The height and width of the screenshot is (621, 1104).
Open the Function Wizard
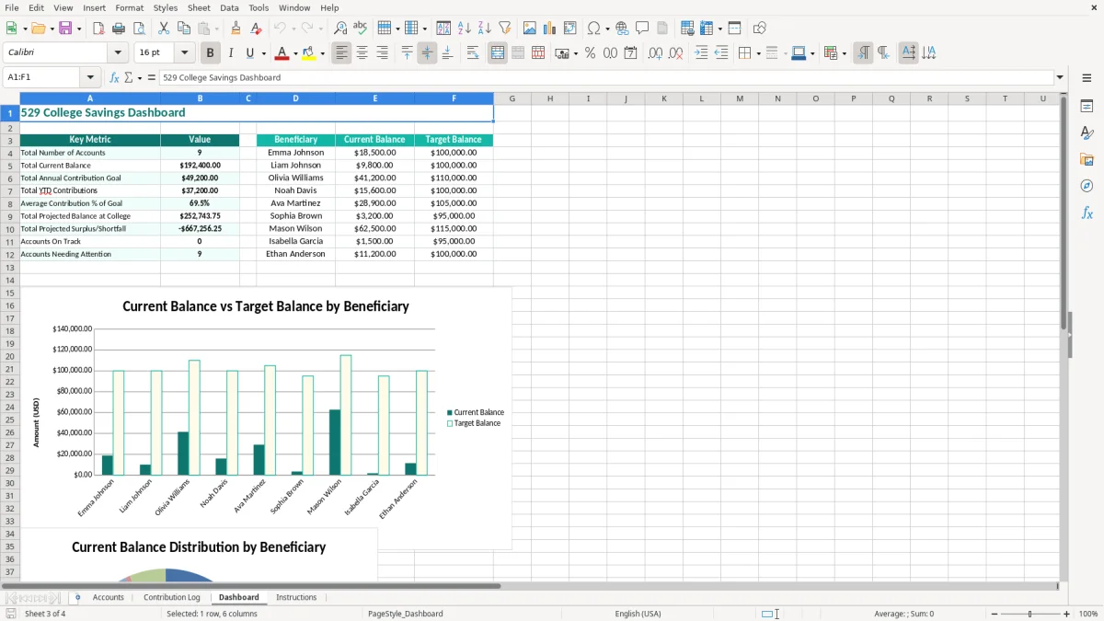click(114, 77)
